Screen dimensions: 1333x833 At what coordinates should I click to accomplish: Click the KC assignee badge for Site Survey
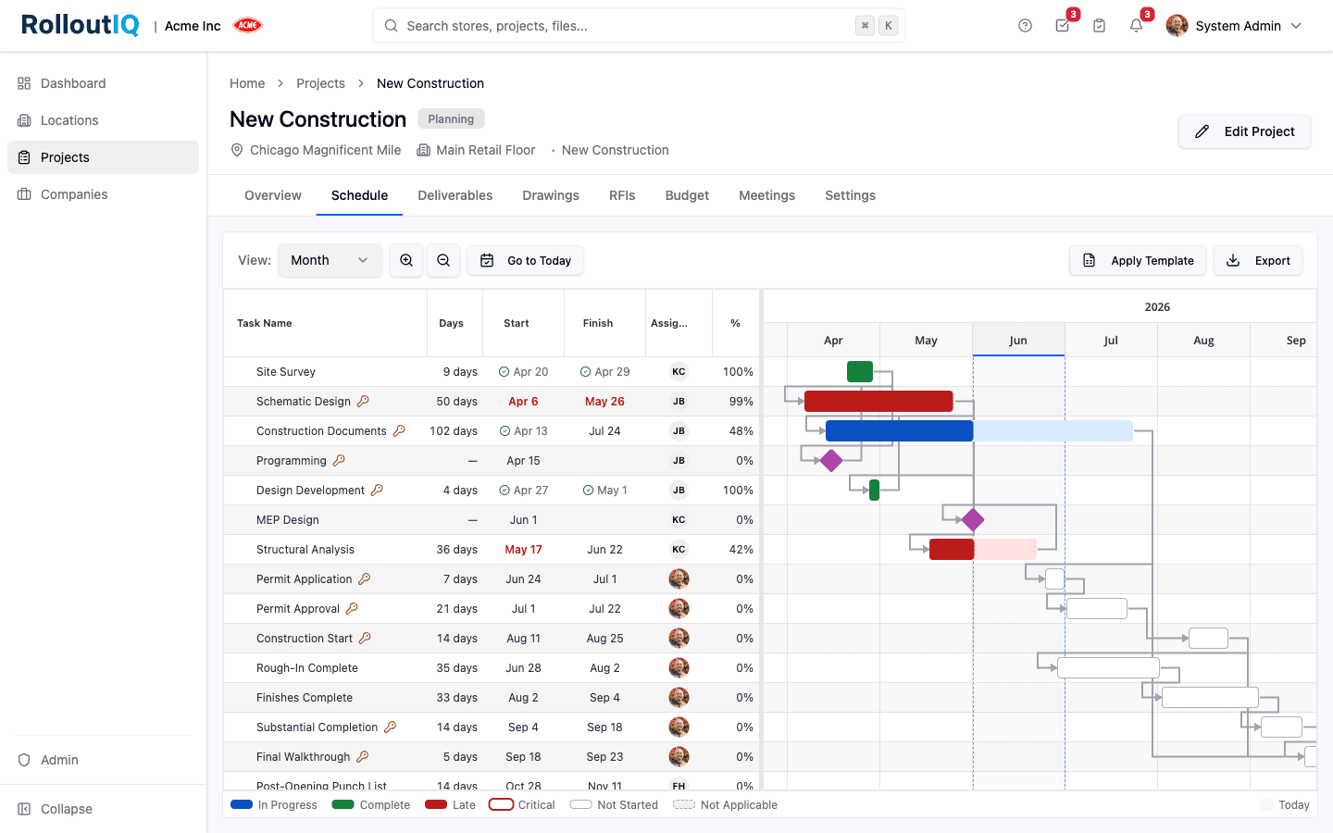679,372
